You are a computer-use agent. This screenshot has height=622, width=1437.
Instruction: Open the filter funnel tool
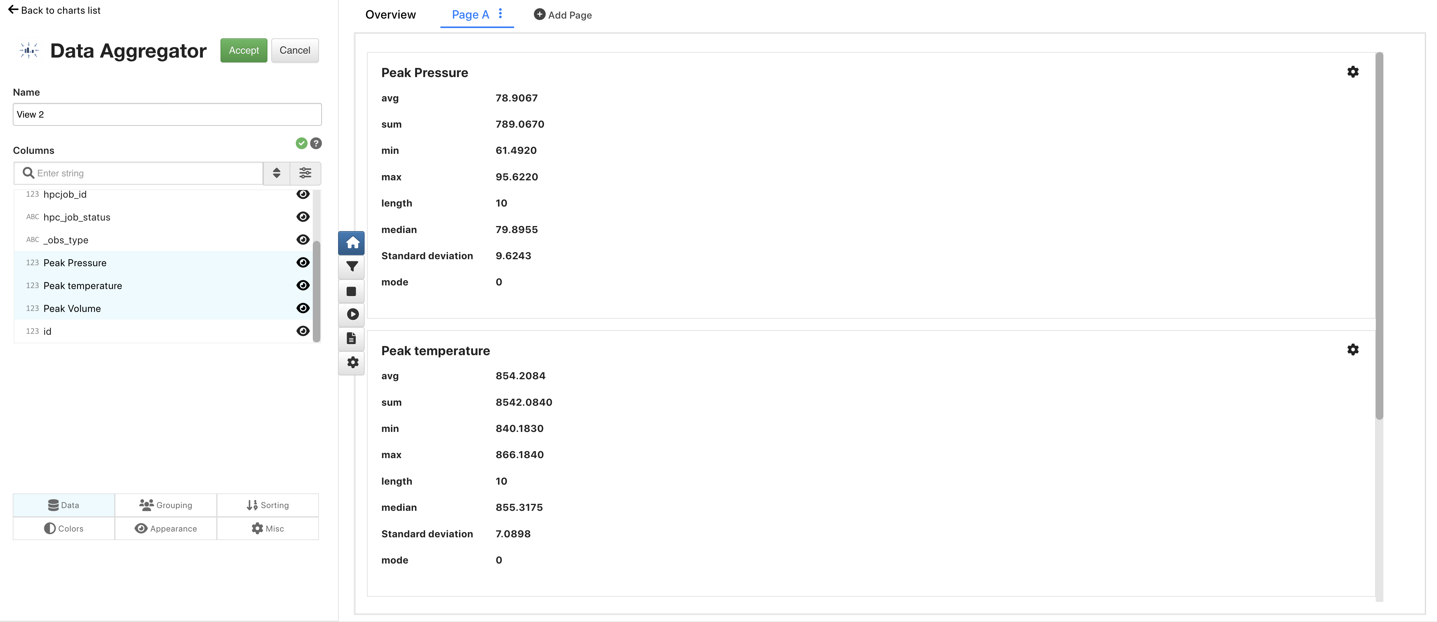point(351,267)
